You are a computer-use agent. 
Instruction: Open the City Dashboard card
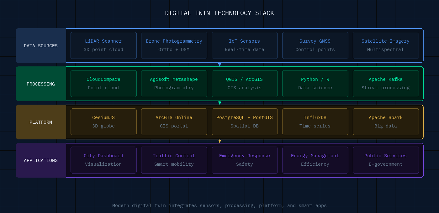click(x=103, y=160)
